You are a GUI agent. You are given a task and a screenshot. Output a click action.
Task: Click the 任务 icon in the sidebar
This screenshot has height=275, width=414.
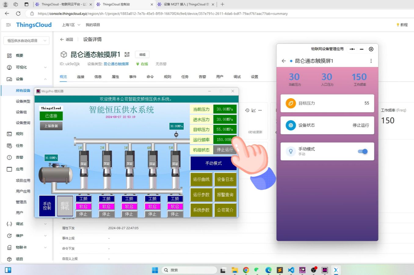(x=9, y=146)
